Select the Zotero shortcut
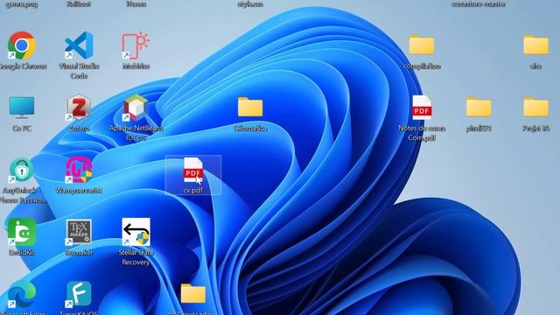The image size is (560, 315). (x=79, y=108)
